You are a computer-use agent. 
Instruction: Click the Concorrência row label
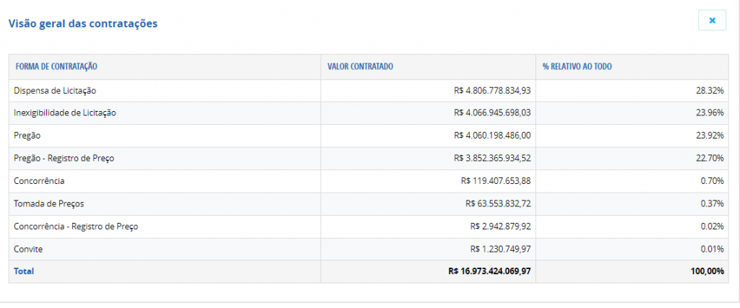tap(39, 181)
